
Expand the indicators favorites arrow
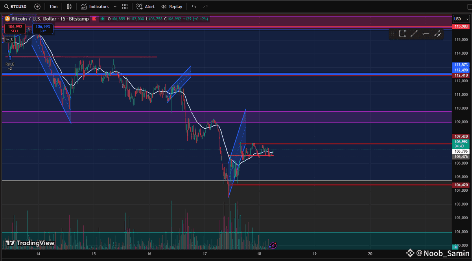pos(115,7)
